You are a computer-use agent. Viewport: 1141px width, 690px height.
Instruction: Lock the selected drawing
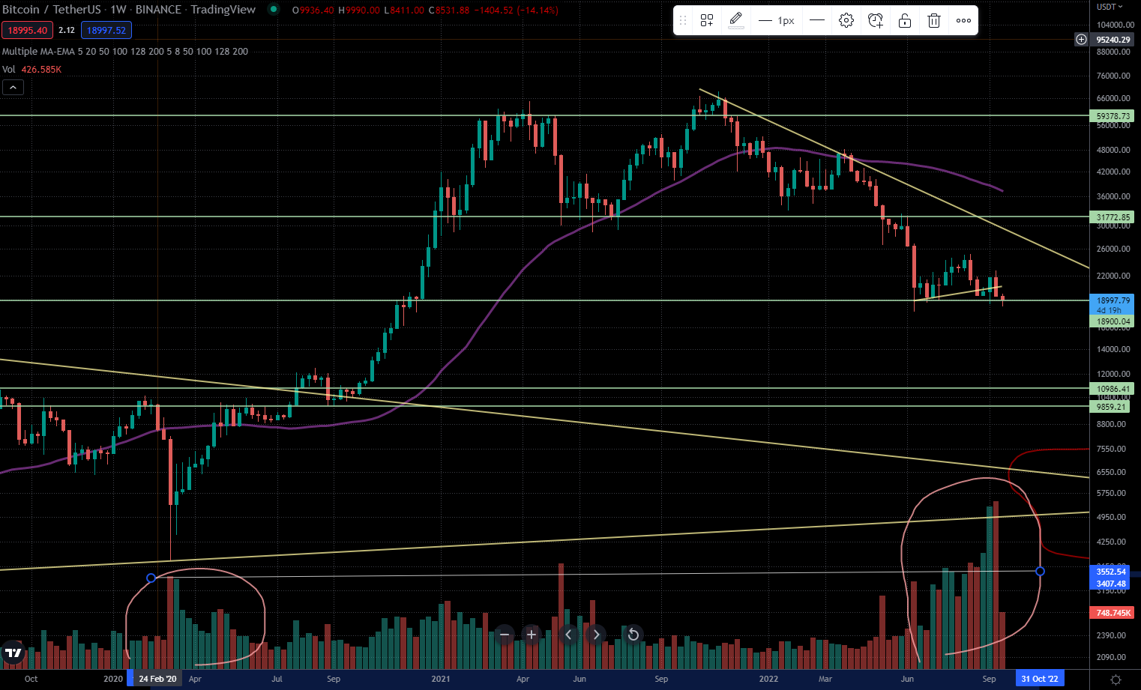pyautogui.click(x=905, y=21)
